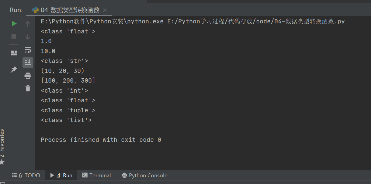The height and width of the screenshot is (184, 371).
Task: Toggle soft-wrap for console output
Action: click(x=28, y=50)
